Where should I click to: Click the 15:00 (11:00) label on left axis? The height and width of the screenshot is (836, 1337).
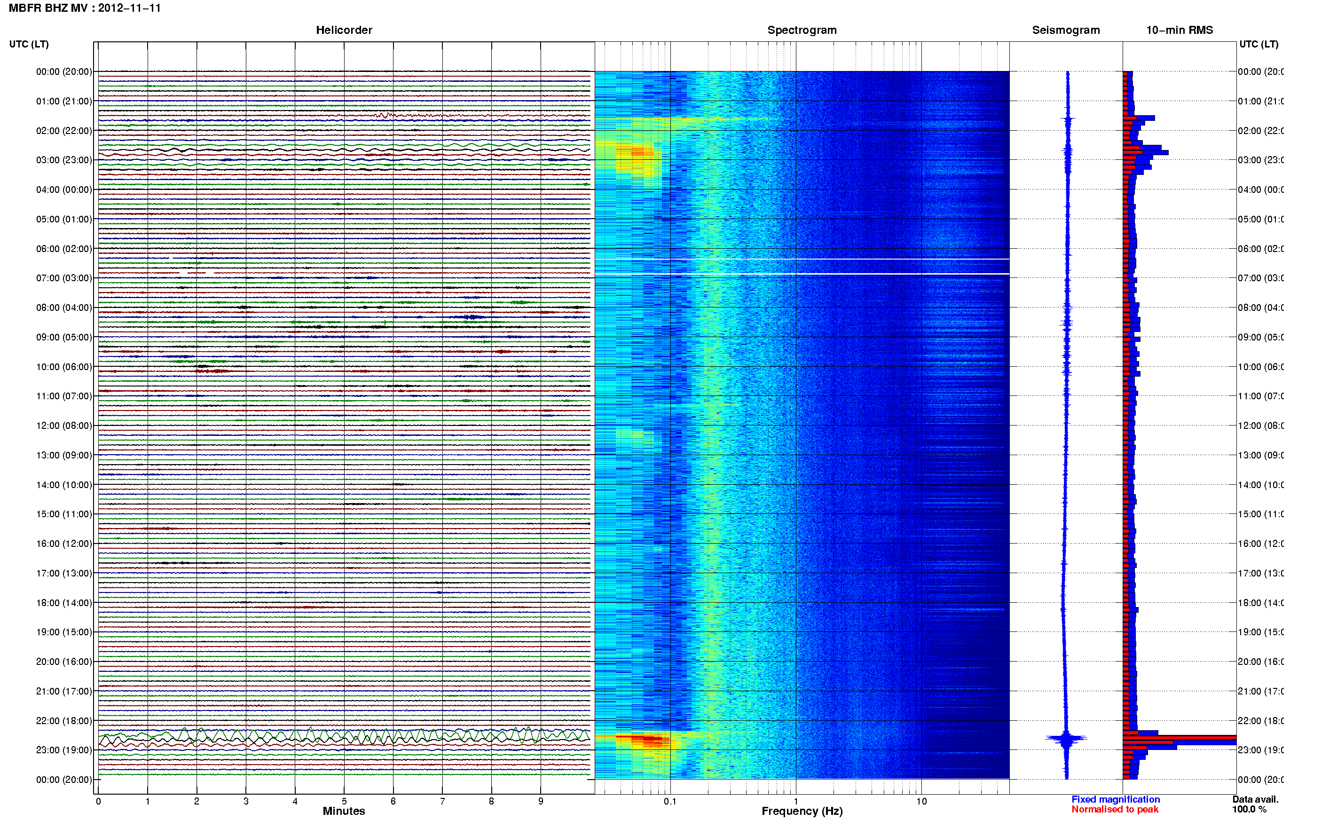pos(64,514)
